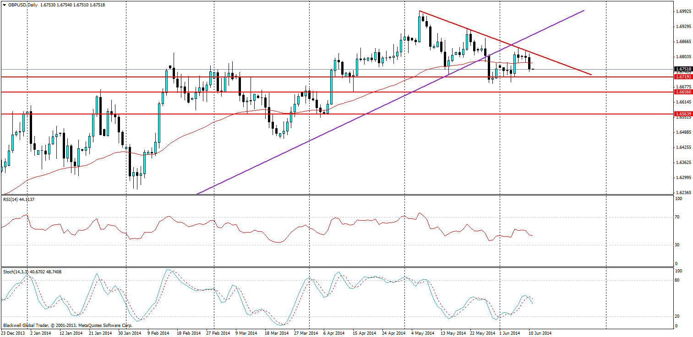
Task: Click the RSI(14) 44.1137 indicator label
Action: pyautogui.click(x=18, y=200)
